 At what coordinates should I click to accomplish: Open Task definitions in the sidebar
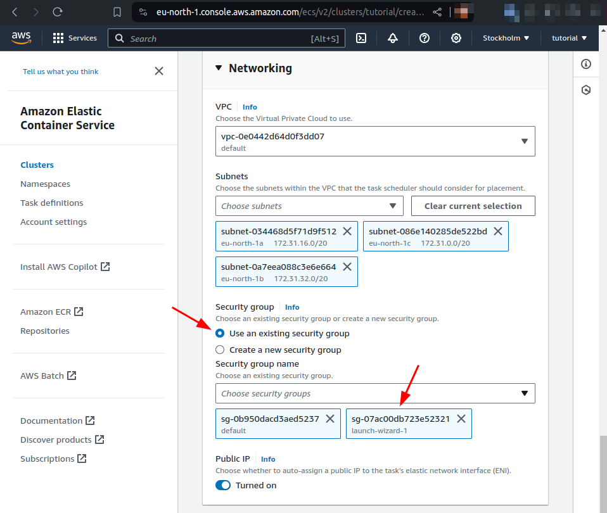(x=52, y=203)
